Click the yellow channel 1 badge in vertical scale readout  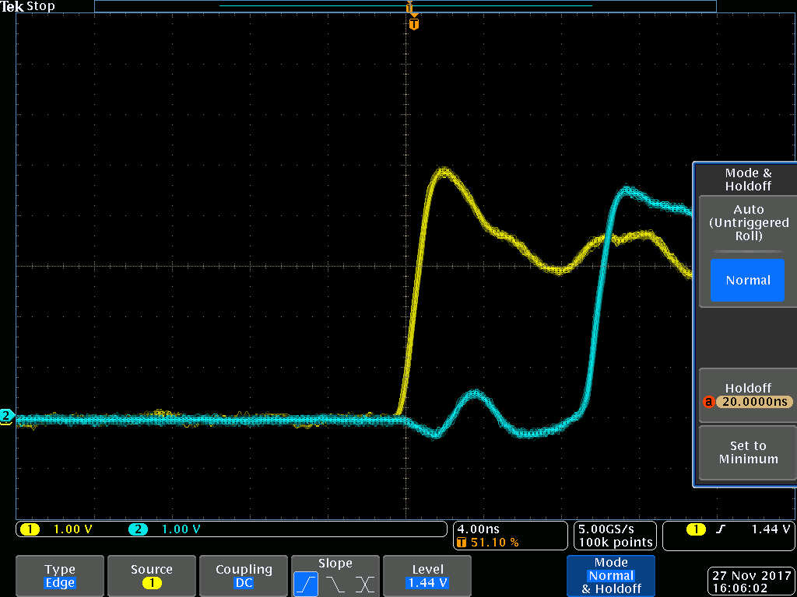coord(30,530)
